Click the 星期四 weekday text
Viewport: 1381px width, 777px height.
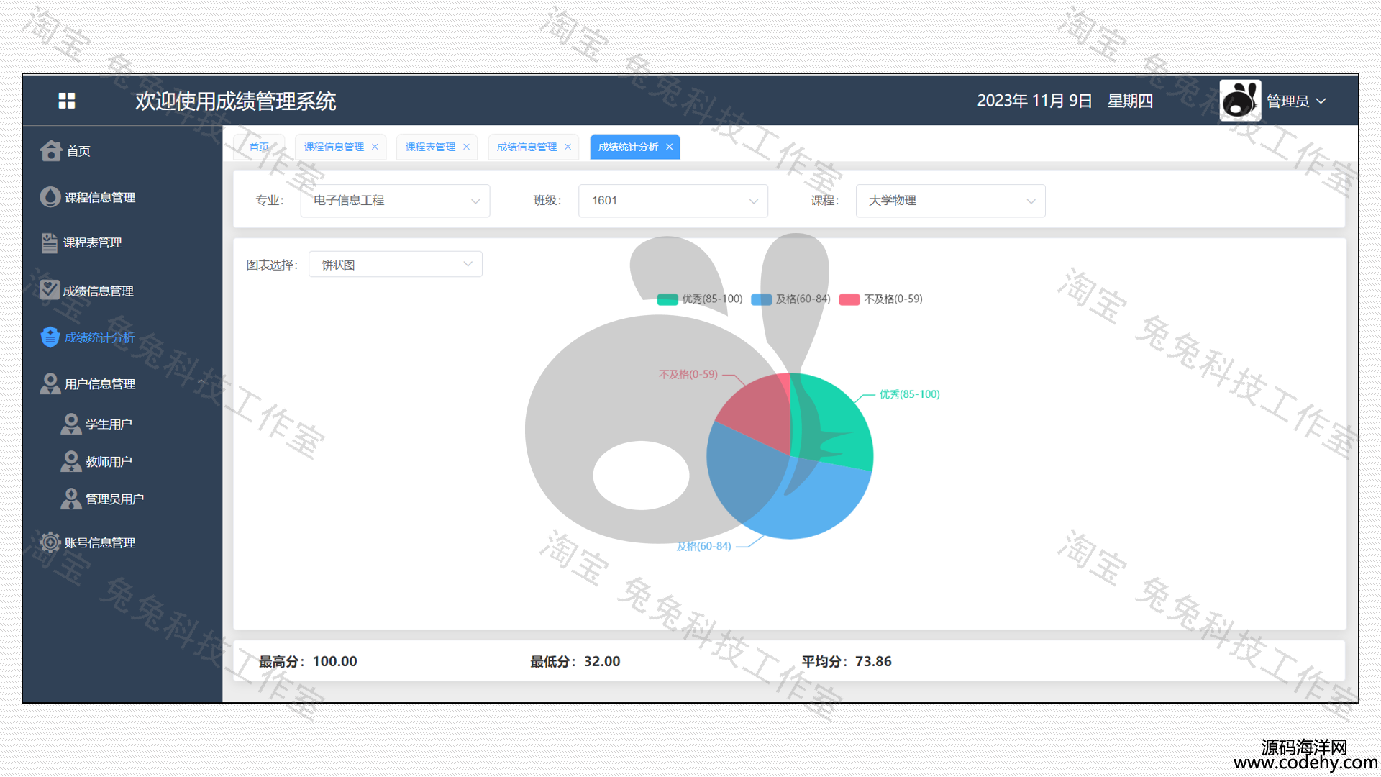[x=1130, y=101]
